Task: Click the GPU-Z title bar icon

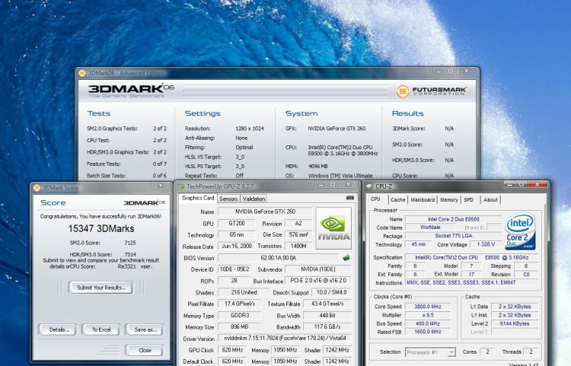Action: click(x=181, y=186)
